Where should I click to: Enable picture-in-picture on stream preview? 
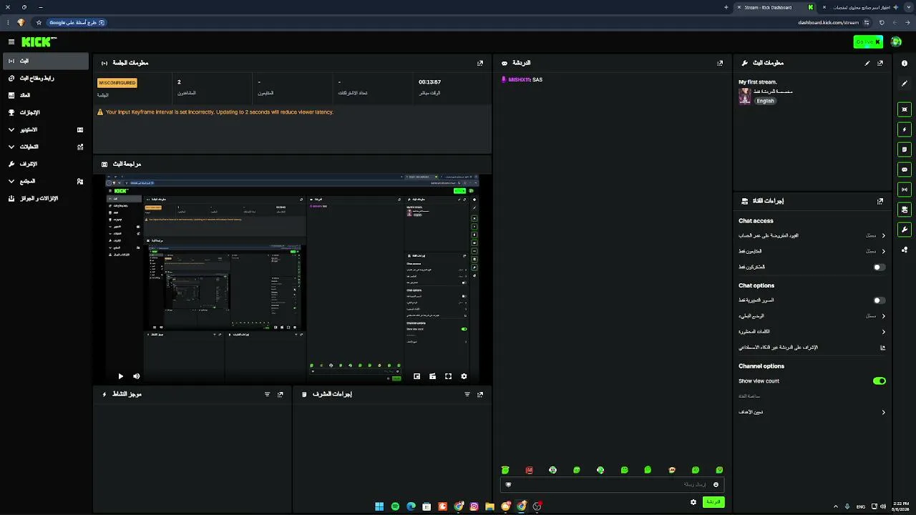click(x=416, y=376)
